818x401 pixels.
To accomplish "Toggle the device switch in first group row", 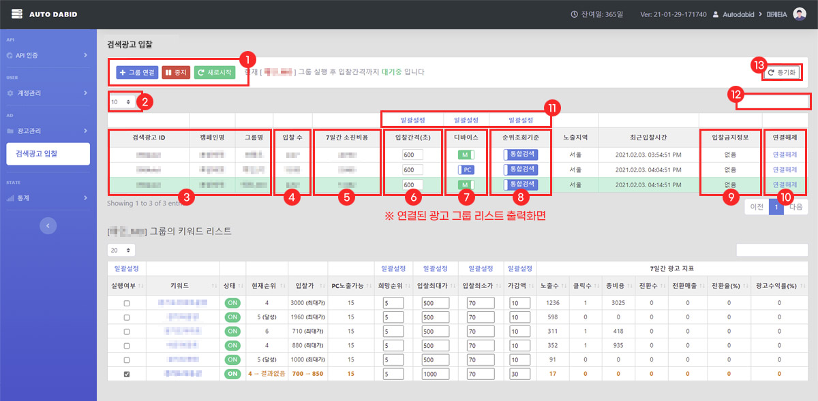I will click(466, 155).
